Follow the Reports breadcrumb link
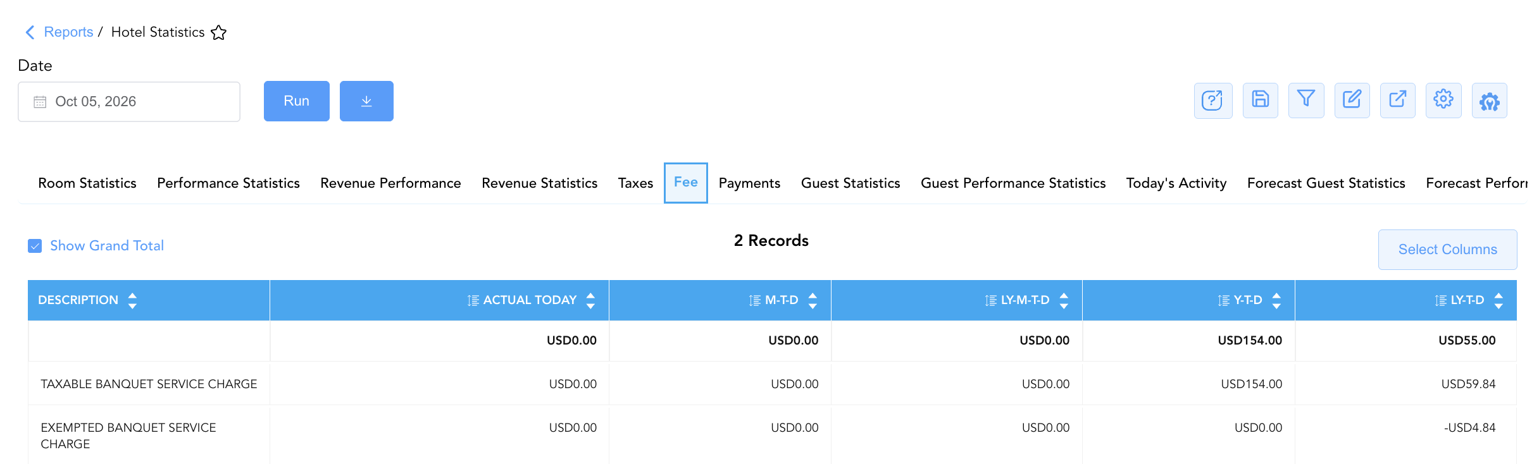Viewport: 1539px width, 464px height. (x=68, y=32)
